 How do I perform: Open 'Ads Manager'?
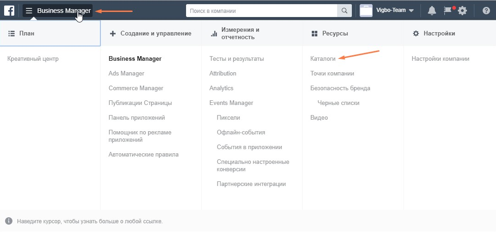[x=127, y=73]
